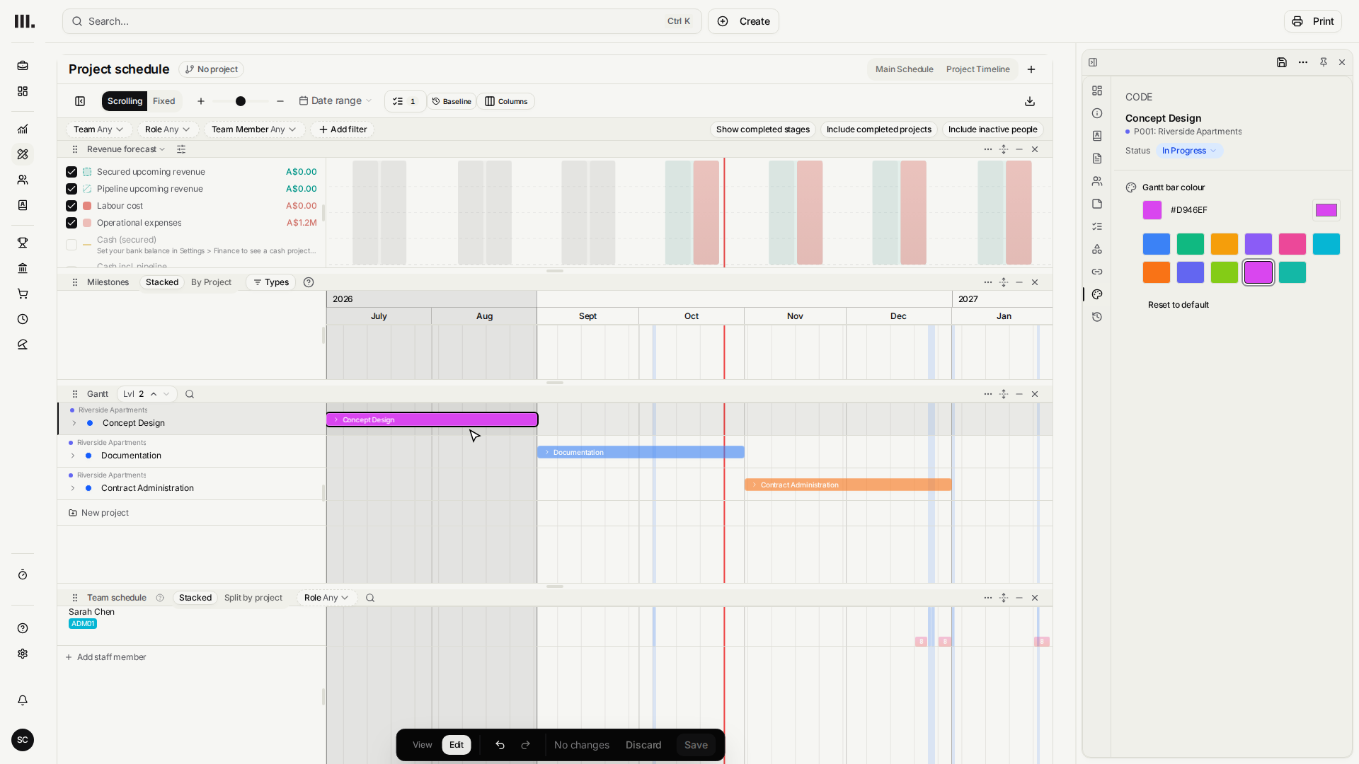The image size is (1359, 764).
Task: Click the Documentation Gantt bar
Action: coord(641,452)
